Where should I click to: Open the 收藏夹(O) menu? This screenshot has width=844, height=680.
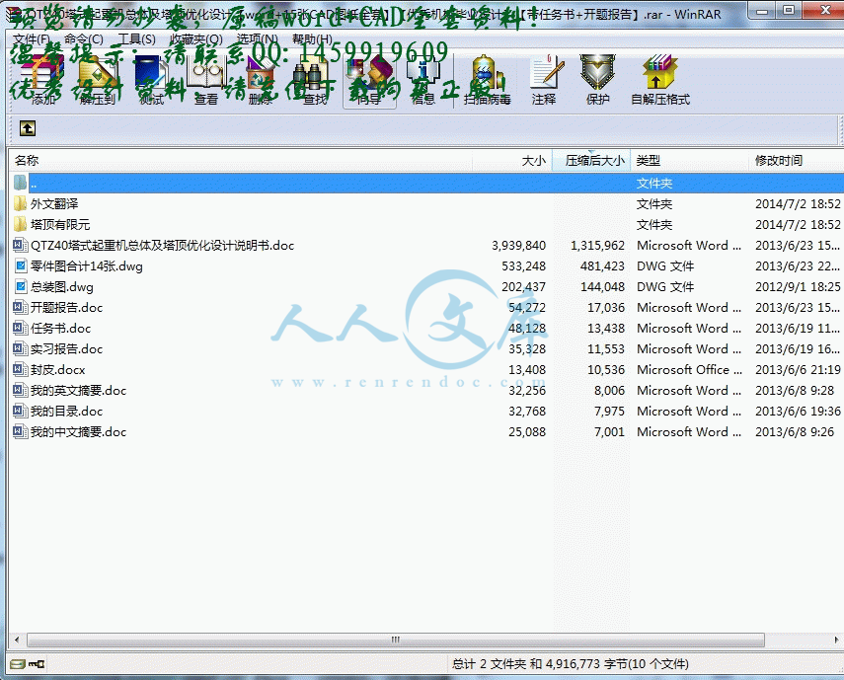point(195,39)
